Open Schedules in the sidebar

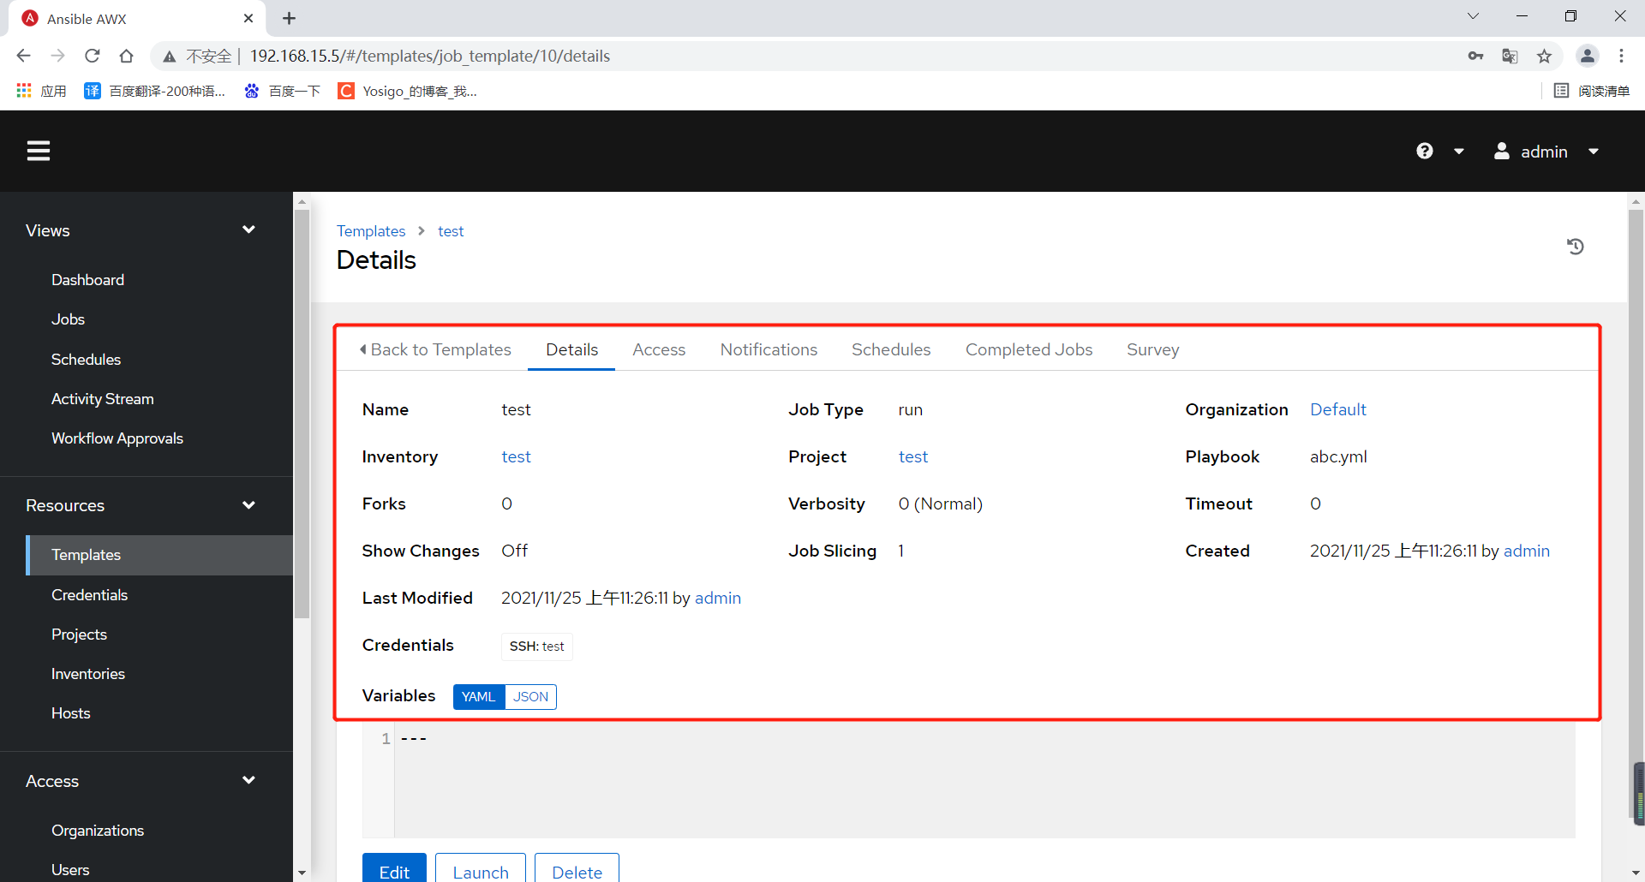pos(86,360)
